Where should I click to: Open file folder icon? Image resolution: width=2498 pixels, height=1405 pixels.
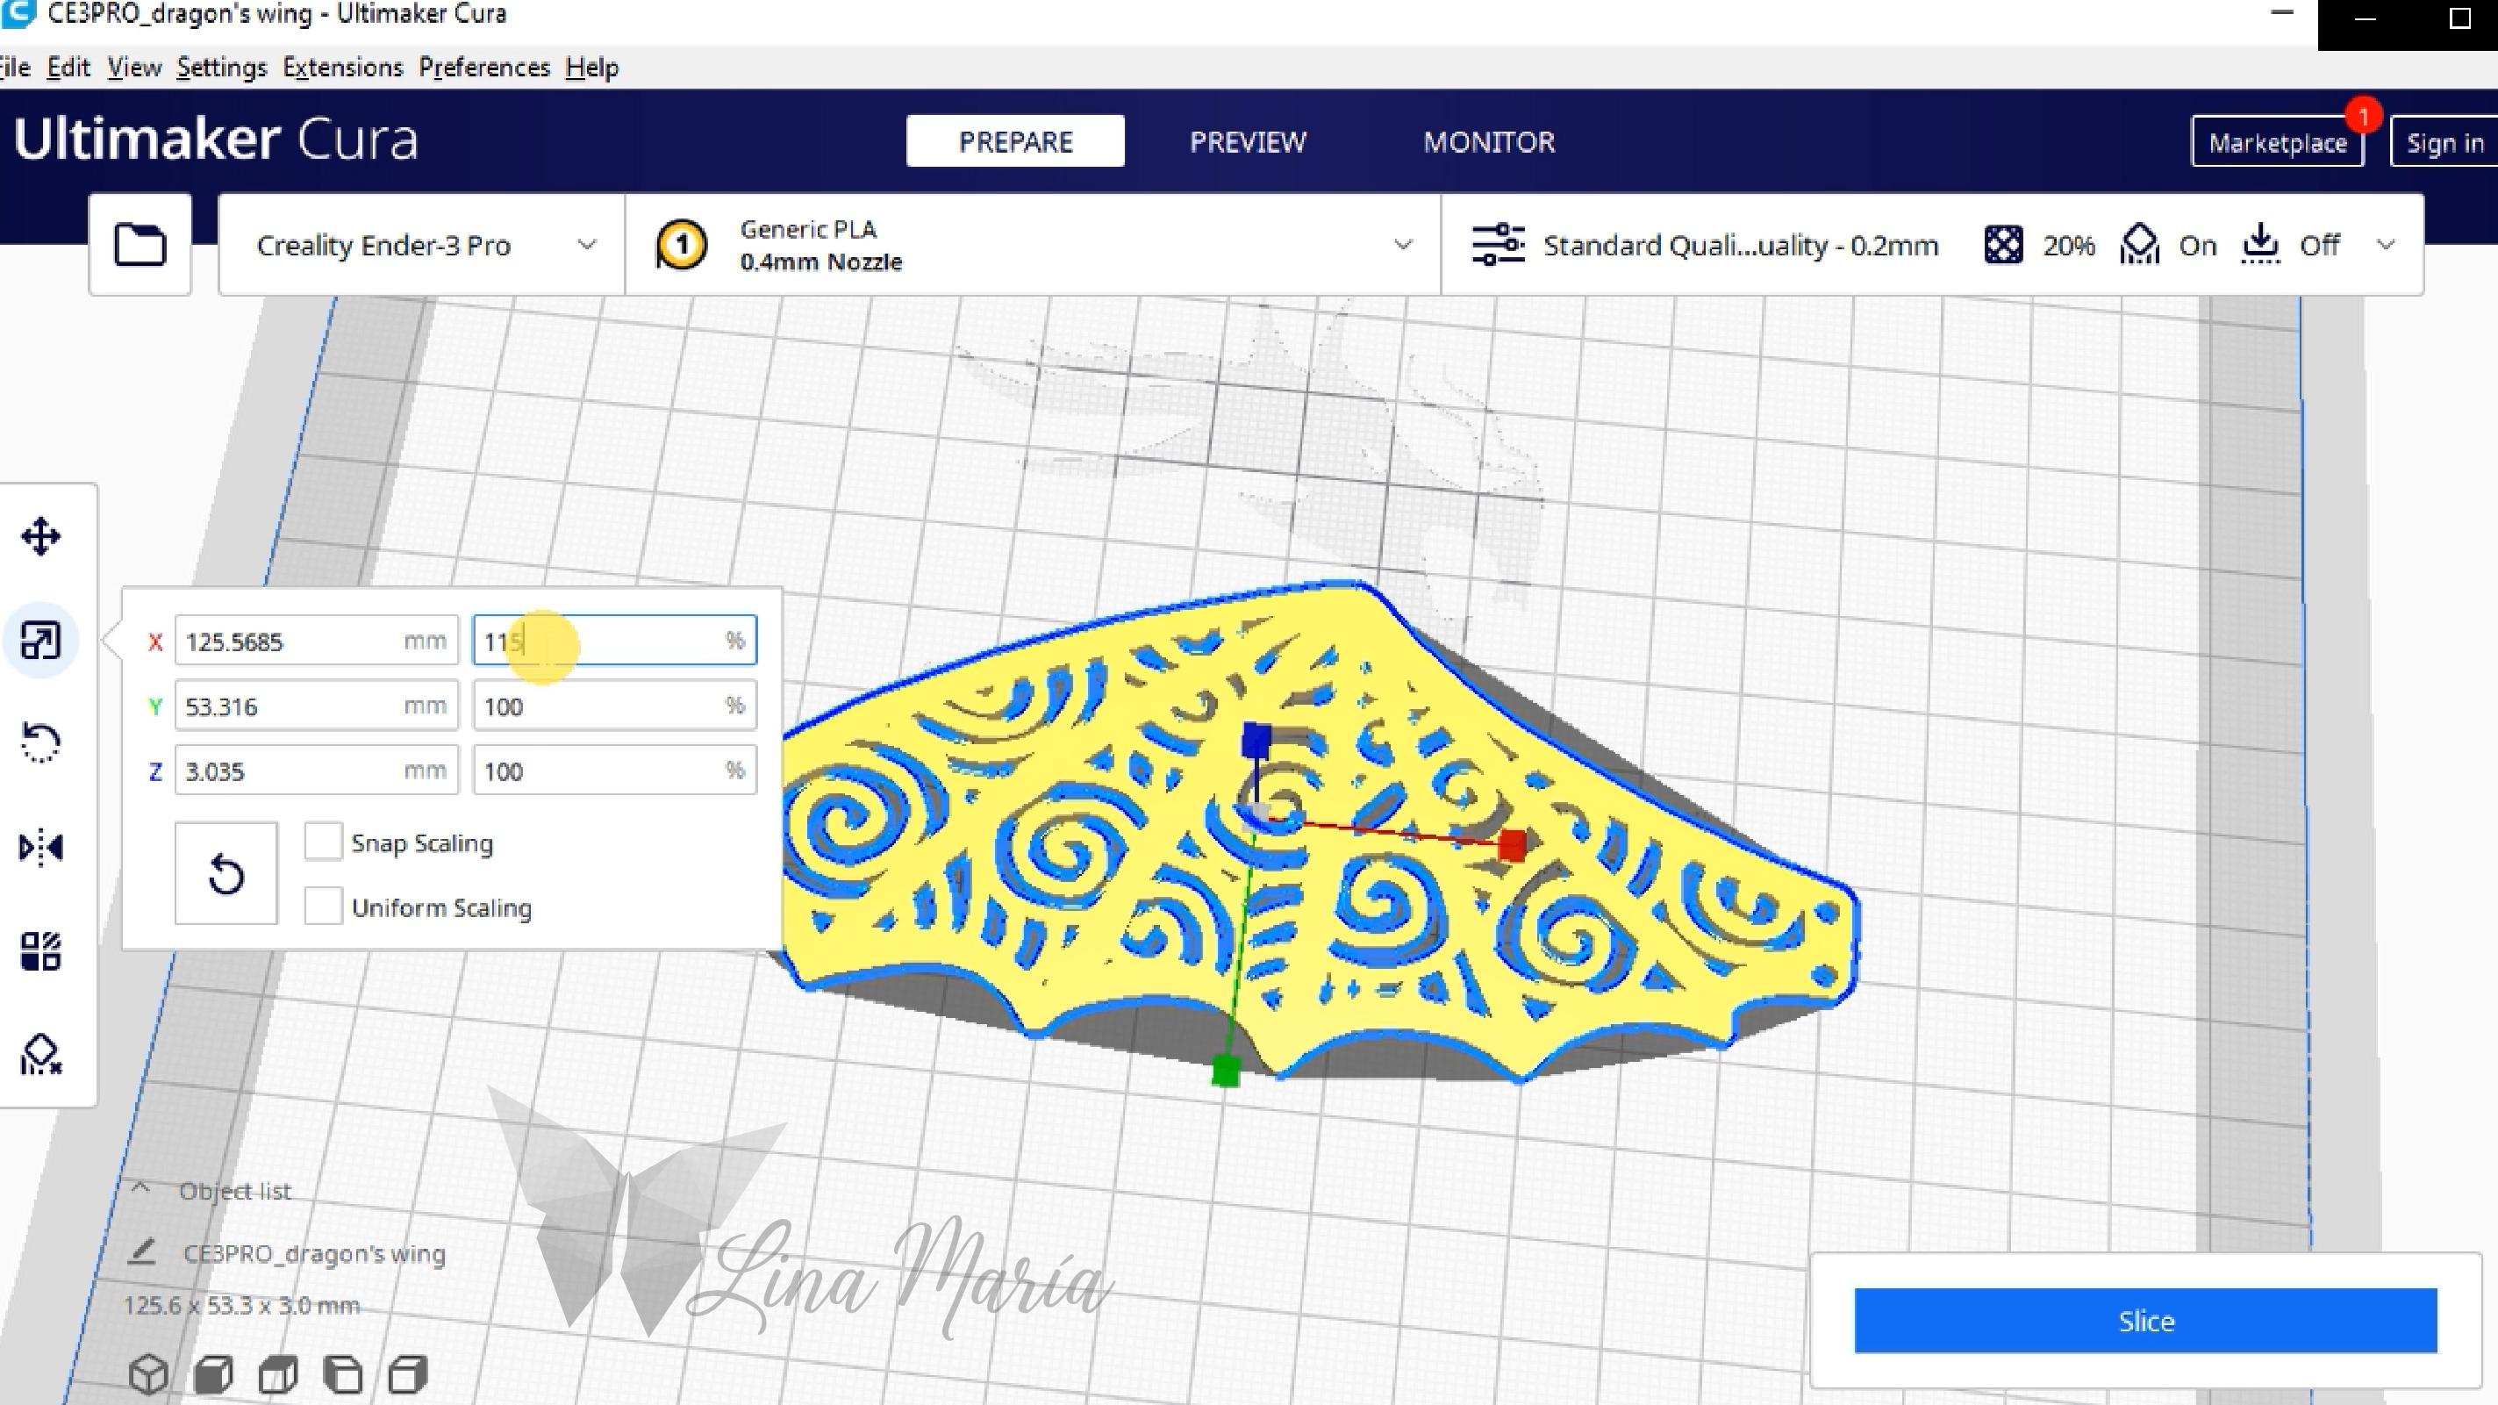pyautogui.click(x=140, y=244)
